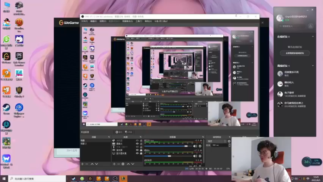Screen dimensions: 323x182
Task: Open the Epic Games Launcher shortcut
Action: (x=19, y=59)
